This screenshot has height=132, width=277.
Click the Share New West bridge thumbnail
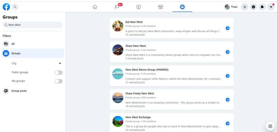tap(118, 50)
